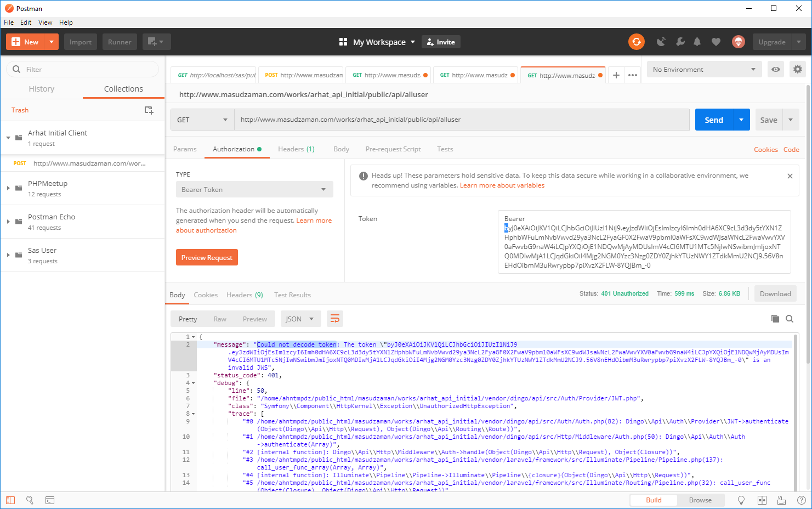Create new collection using folder-plus icon
This screenshot has width=812, height=509.
point(149,110)
